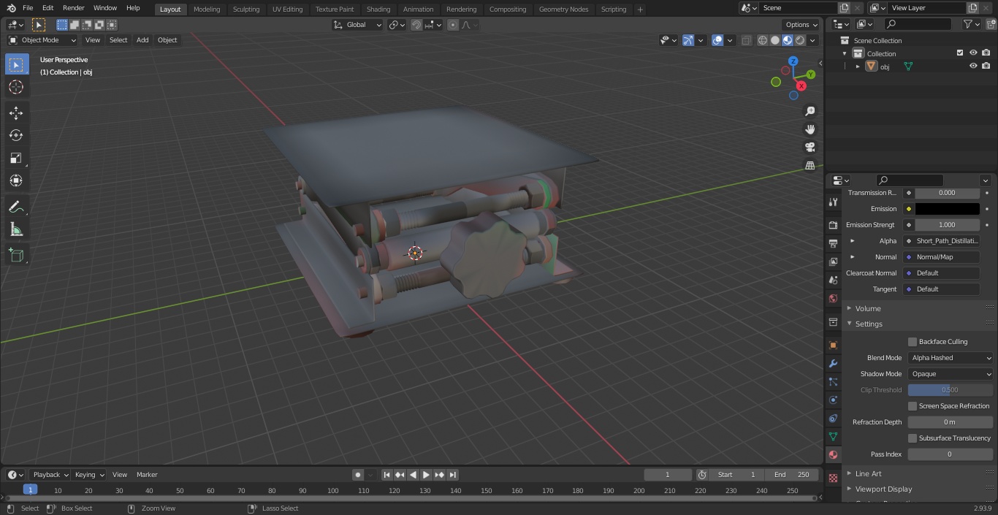Select the Add Cube tool
This screenshot has height=515, width=998.
pyautogui.click(x=16, y=256)
